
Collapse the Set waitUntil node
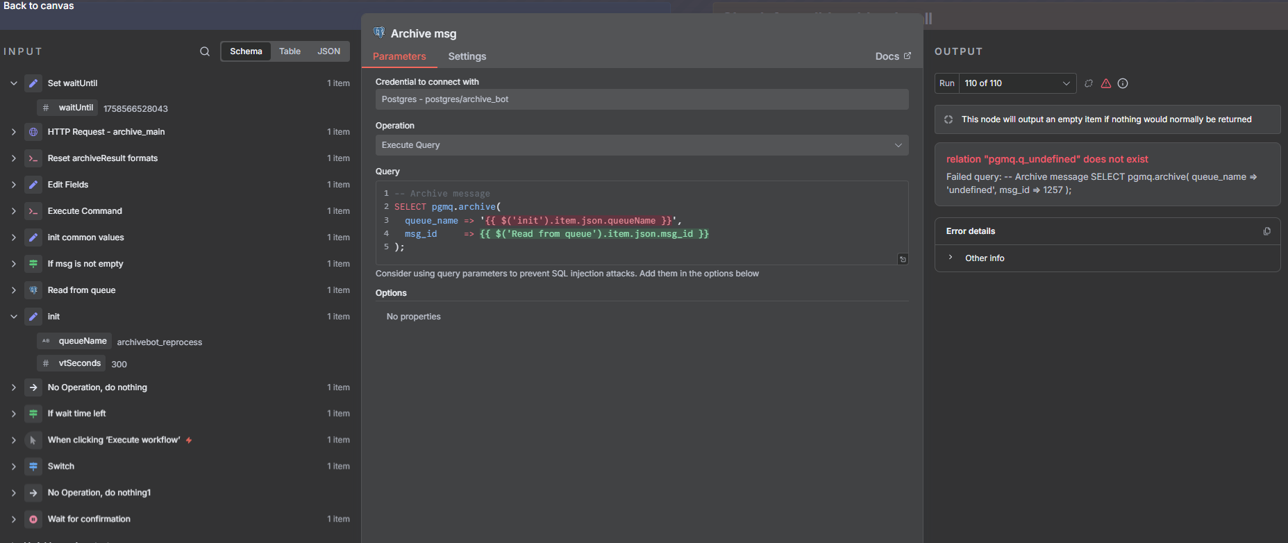[x=14, y=83]
